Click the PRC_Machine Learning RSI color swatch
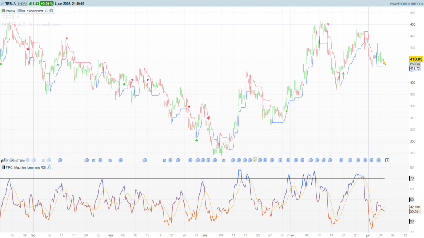Image resolution: width=424 pixels, height=238 pixels. [4, 167]
